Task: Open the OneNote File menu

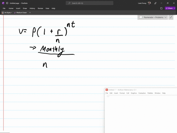Action: [4, 8]
